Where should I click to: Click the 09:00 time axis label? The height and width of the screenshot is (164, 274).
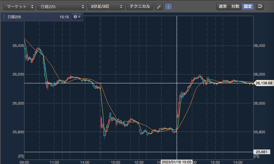pyautogui.click(x=24, y=162)
